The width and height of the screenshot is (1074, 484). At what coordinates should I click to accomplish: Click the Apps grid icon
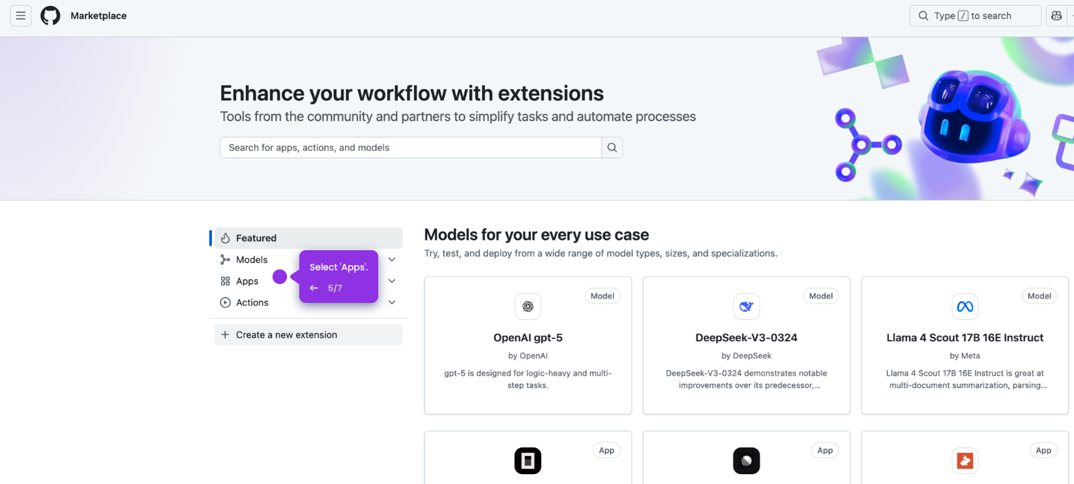(225, 281)
